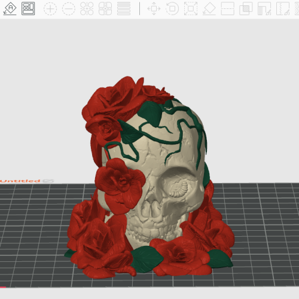Screen dimensions: 299x299
Task: Click the Untitled plate name label
Action: [20, 181]
